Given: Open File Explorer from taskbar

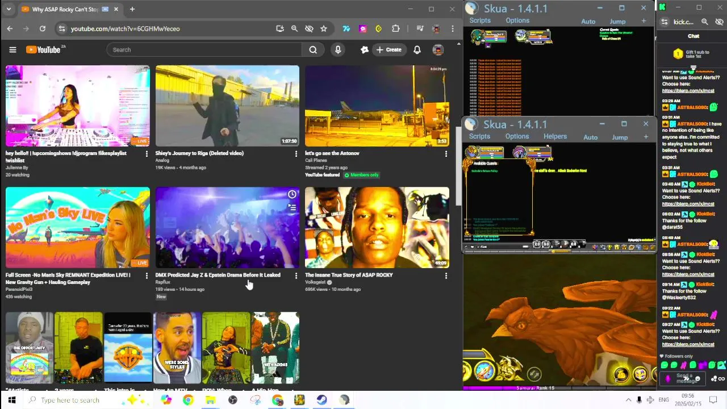Looking at the screenshot, I should coord(210,400).
